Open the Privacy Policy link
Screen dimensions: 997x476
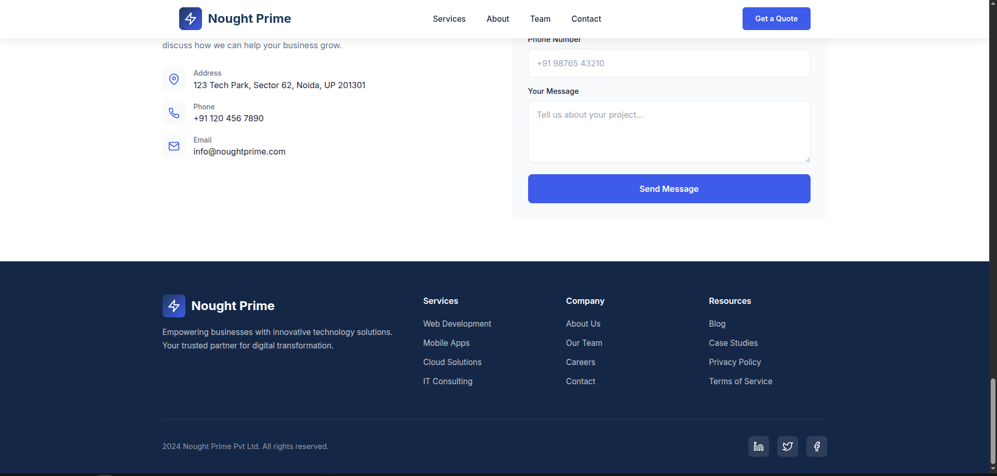(x=735, y=362)
